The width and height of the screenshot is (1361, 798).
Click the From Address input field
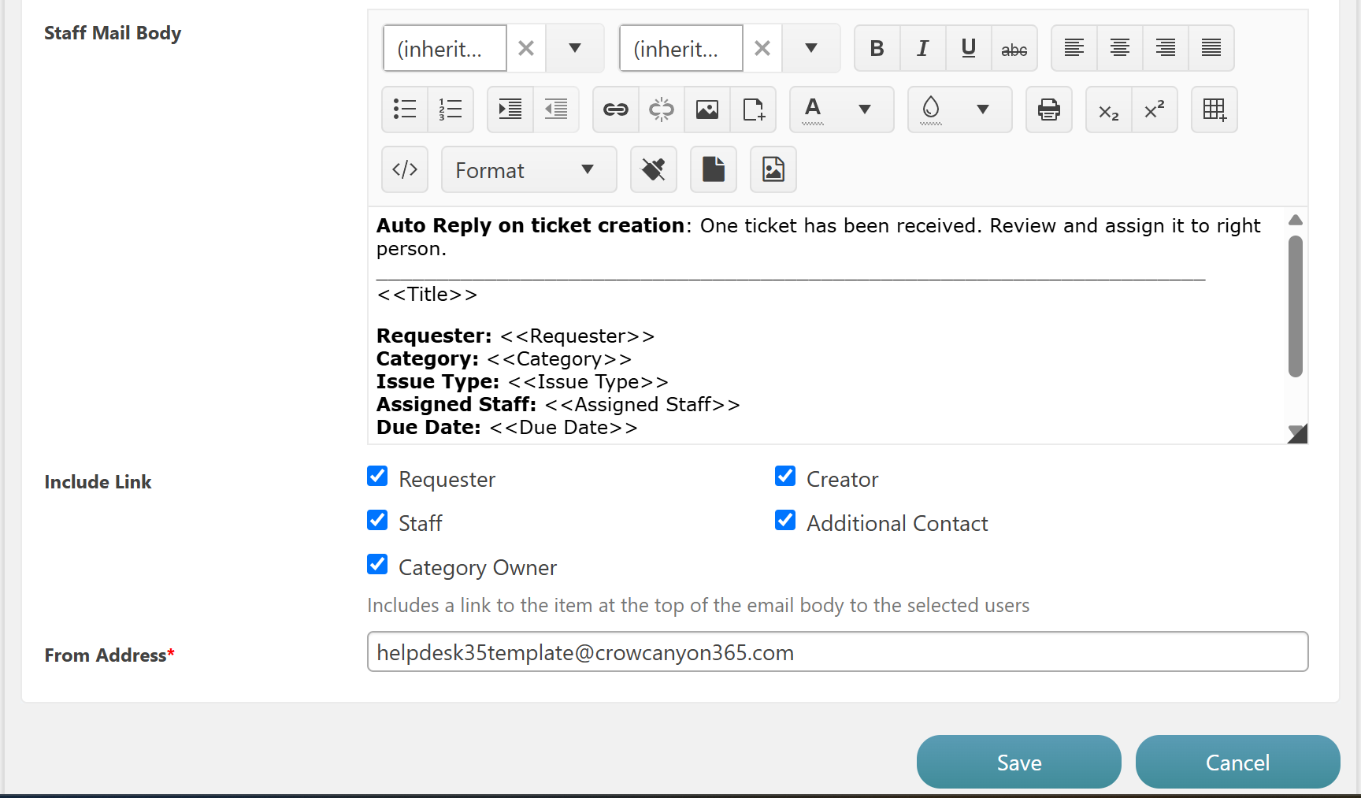click(837, 652)
